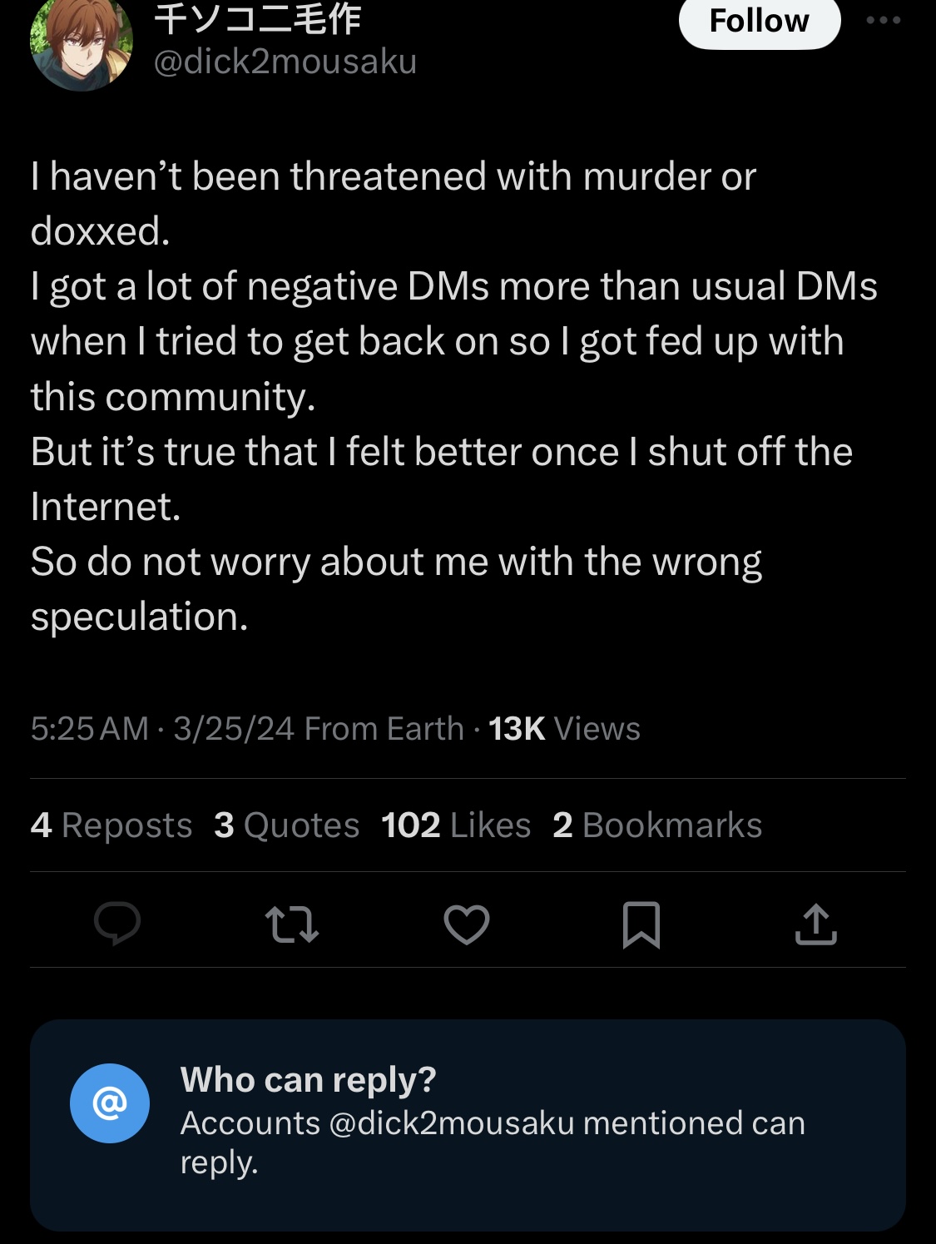Viewport: 936px width, 1244px height.
Task: Tap the 13K Views count
Action: pyautogui.click(x=564, y=729)
